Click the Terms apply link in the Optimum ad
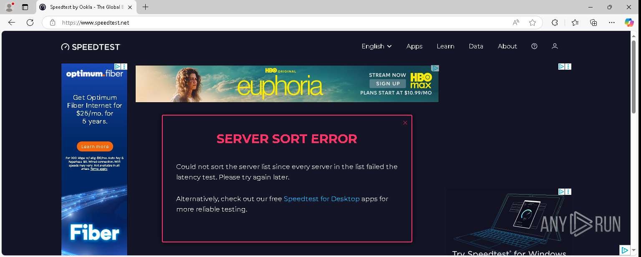641x257 pixels. (x=99, y=169)
